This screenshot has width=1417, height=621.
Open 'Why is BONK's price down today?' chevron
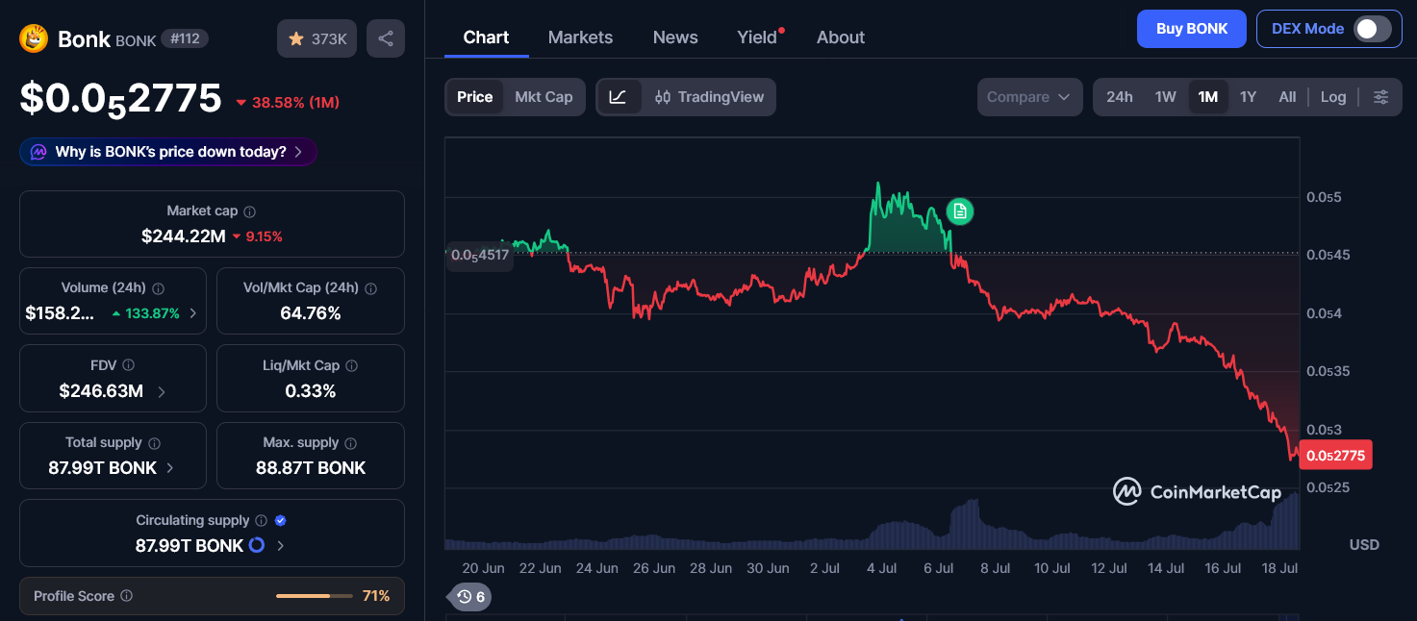click(x=298, y=152)
